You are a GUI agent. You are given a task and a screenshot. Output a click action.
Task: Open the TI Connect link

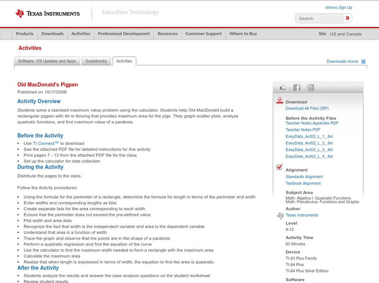45,143
